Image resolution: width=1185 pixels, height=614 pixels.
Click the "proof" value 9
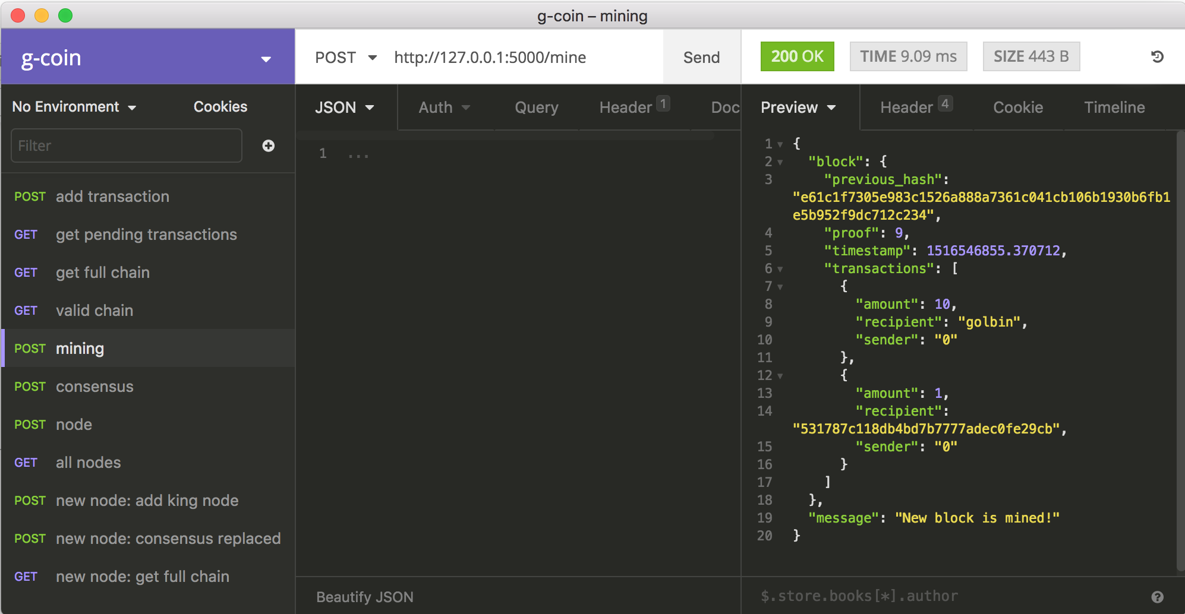[x=899, y=233]
